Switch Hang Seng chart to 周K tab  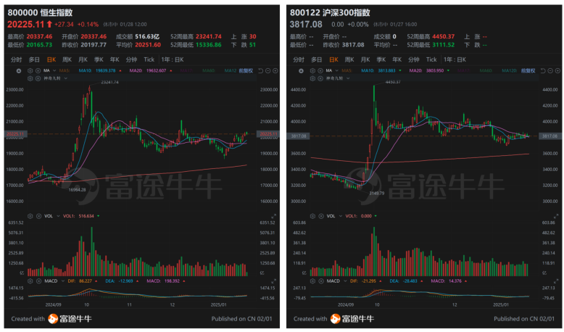(67, 59)
